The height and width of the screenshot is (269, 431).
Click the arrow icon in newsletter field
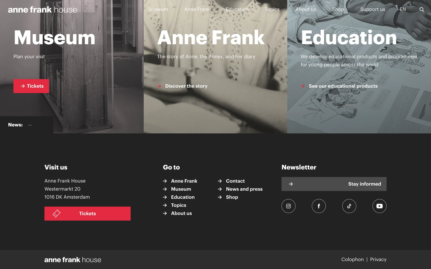(x=291, y=184)
